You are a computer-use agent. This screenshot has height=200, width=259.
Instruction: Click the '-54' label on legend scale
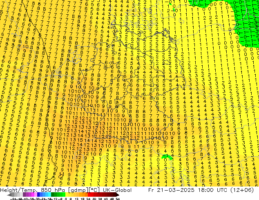13,199
